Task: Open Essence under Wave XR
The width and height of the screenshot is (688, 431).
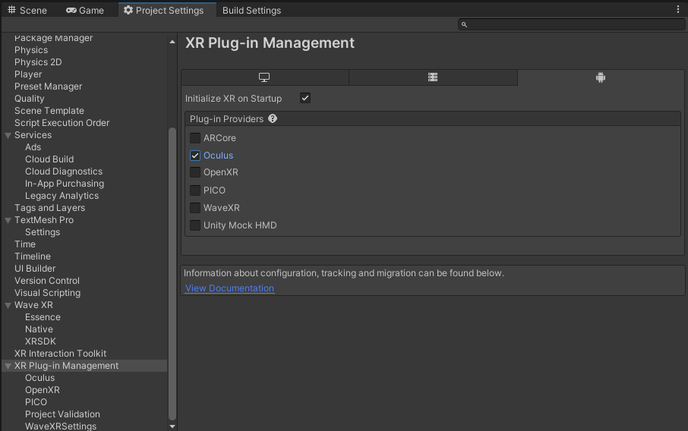Action: (43, 317)
